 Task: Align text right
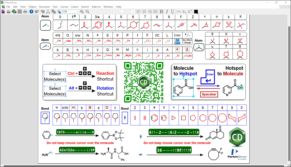click(x=149, y=12)
